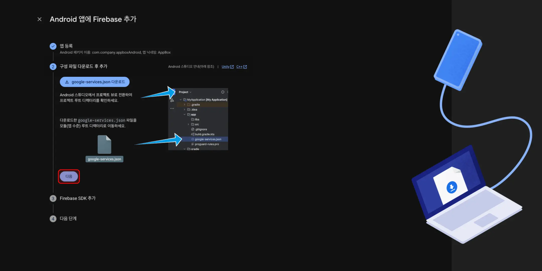Click the package name text com.company.appboxAndroid

pos(116,52)
